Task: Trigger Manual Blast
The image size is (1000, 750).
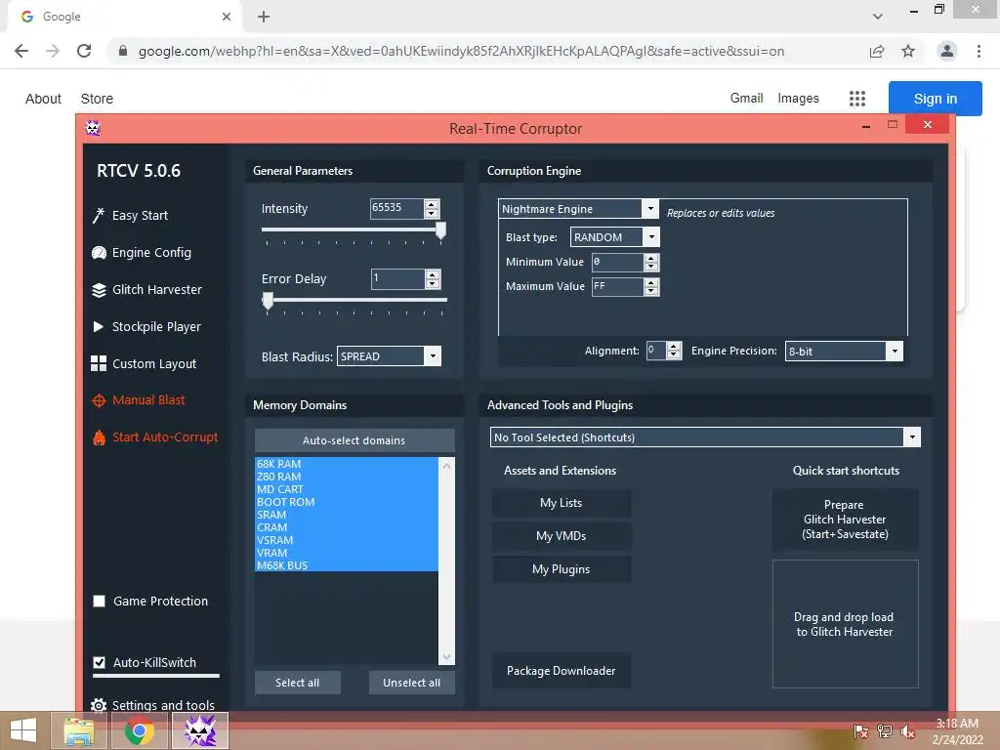Action: click(148, 399)
